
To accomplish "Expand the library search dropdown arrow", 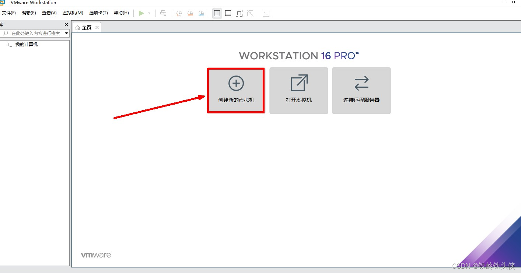I will click(67, 33).
